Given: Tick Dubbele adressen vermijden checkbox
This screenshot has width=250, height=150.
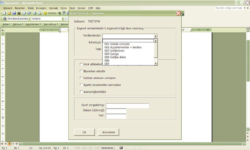Looking at the screenshot, I should click(81, 78).
